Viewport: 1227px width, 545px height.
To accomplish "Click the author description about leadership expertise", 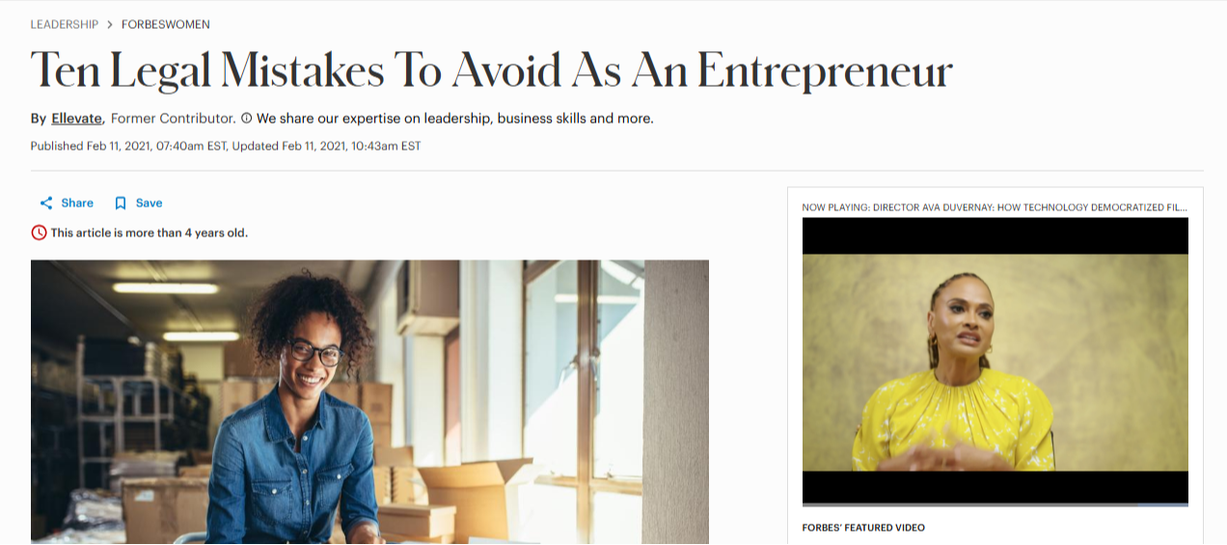I will coord(455,119).
